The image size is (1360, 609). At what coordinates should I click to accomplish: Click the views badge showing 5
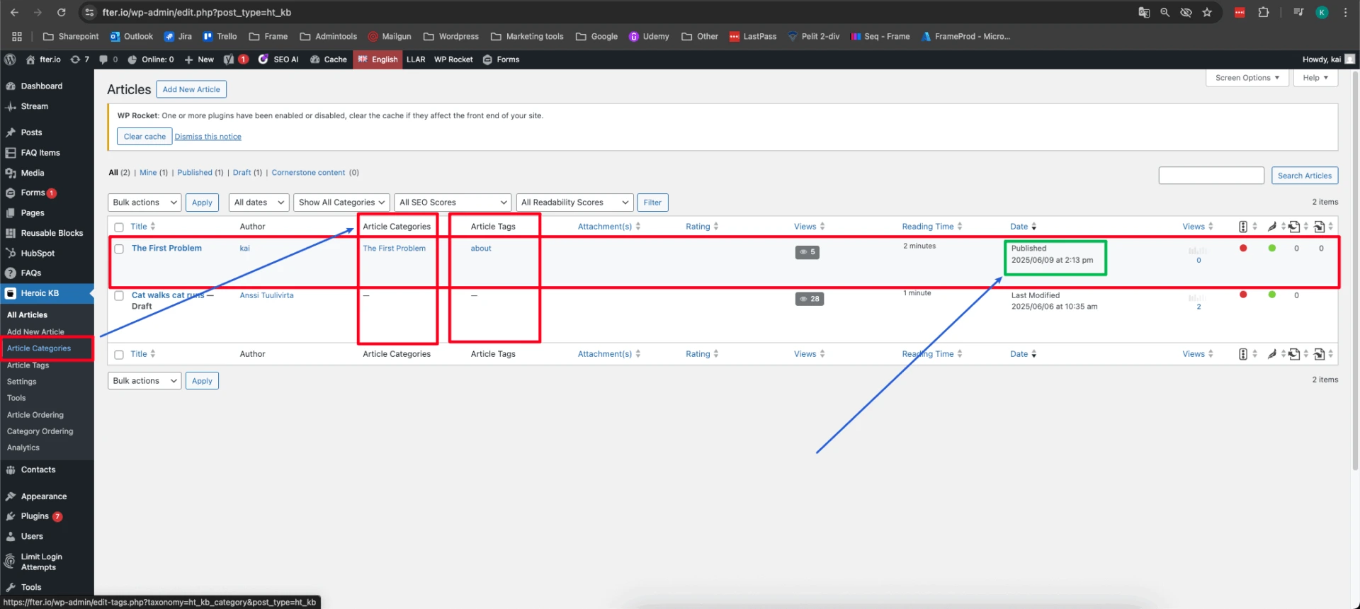807,252
